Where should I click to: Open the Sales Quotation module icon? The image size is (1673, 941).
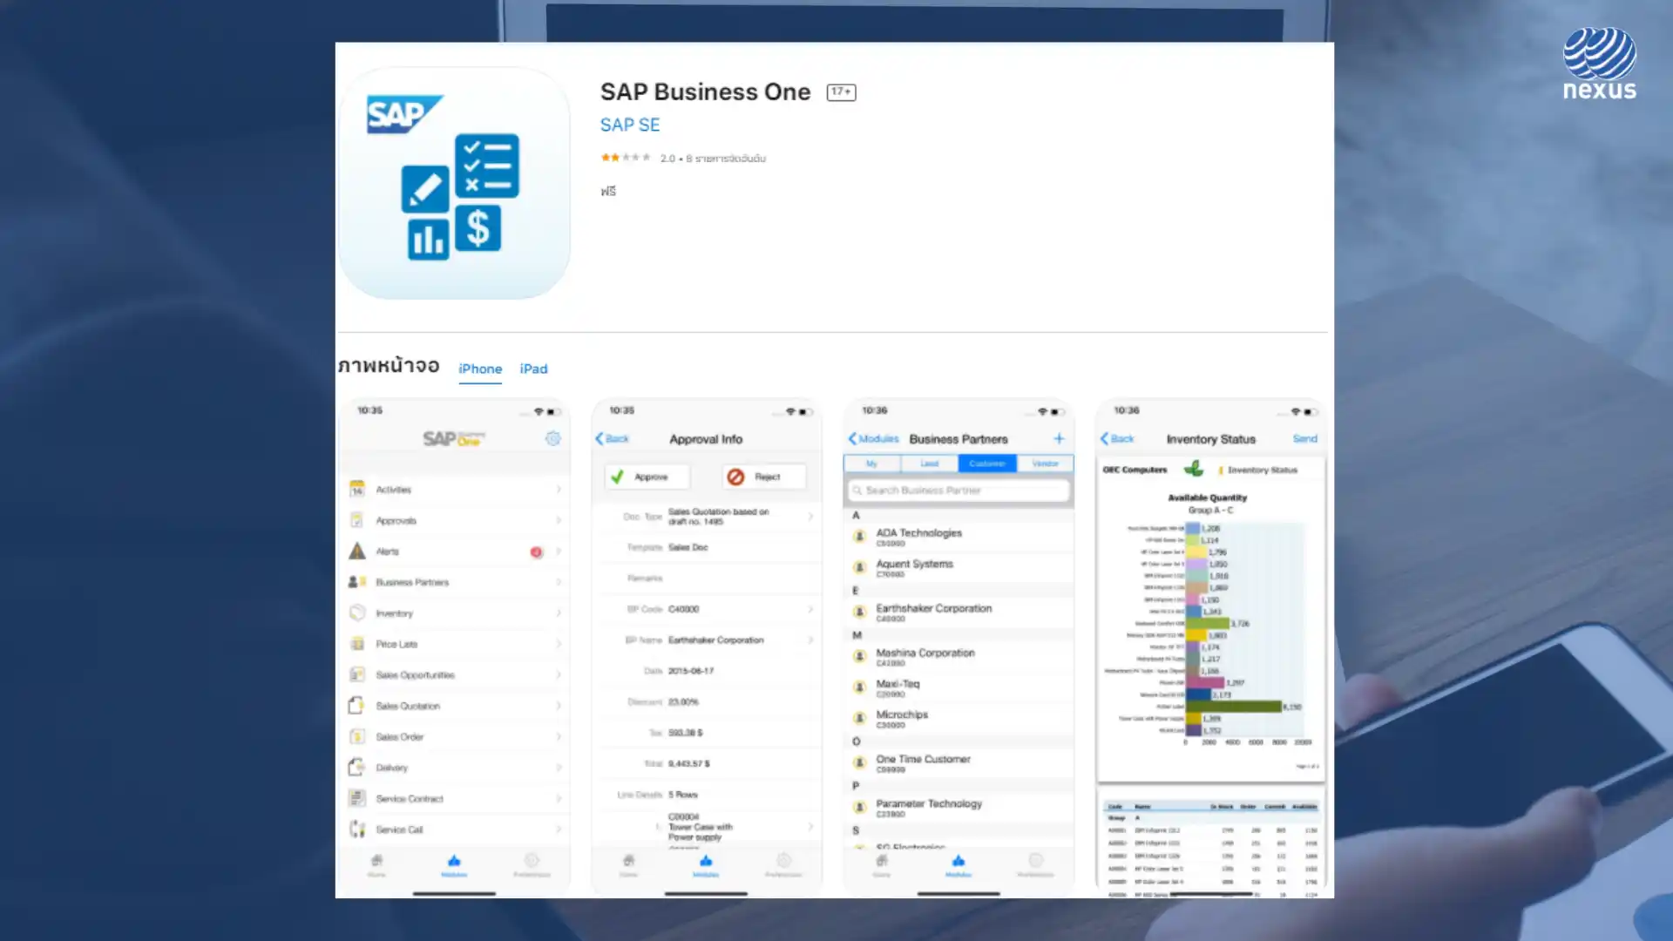coord(357,706)
